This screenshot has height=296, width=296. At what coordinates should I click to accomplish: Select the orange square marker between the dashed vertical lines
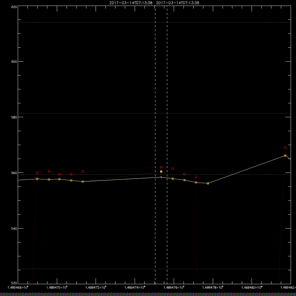[x=161, y=172]
